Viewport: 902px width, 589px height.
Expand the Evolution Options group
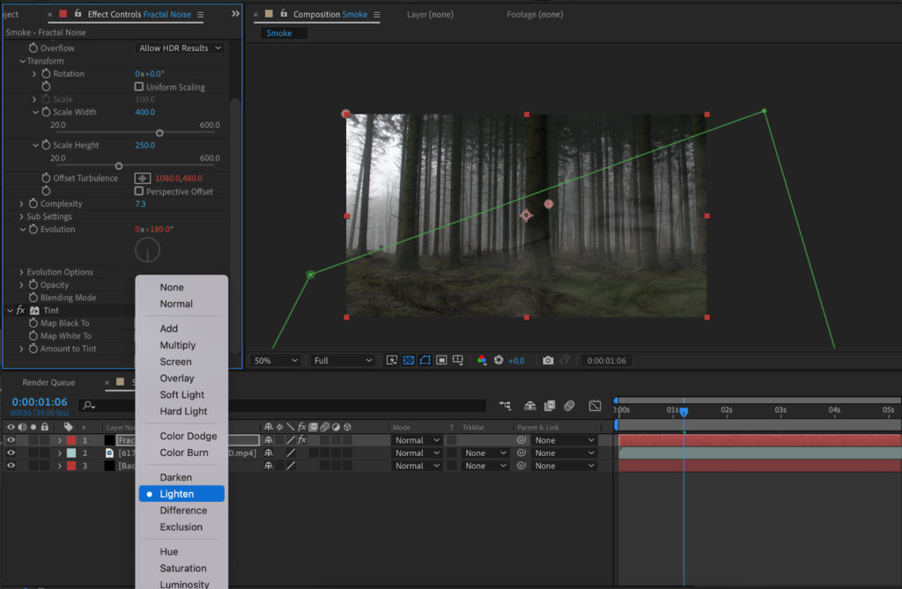click(x=22, y=272)
